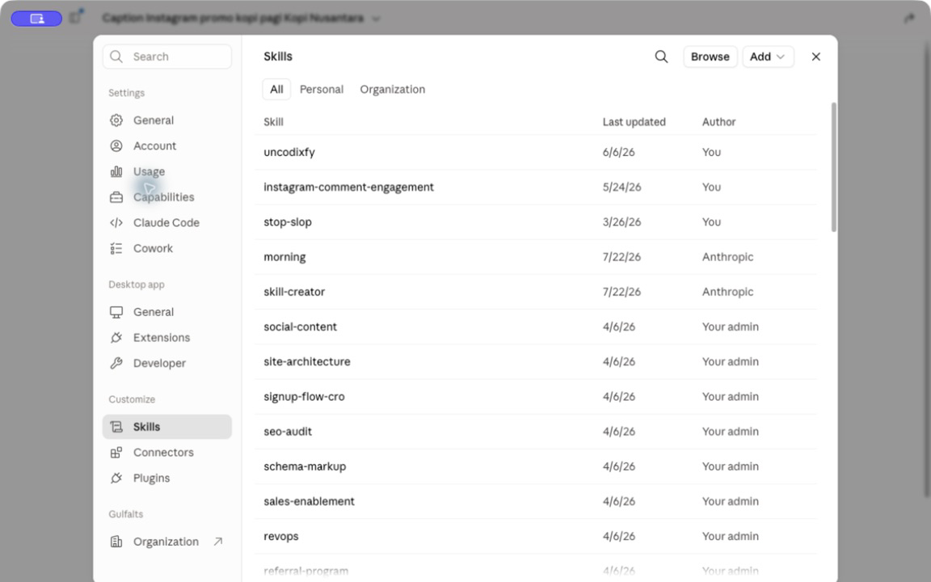Open the morning skill
This screenshot has height=582, width=931.
click(536, 257)
